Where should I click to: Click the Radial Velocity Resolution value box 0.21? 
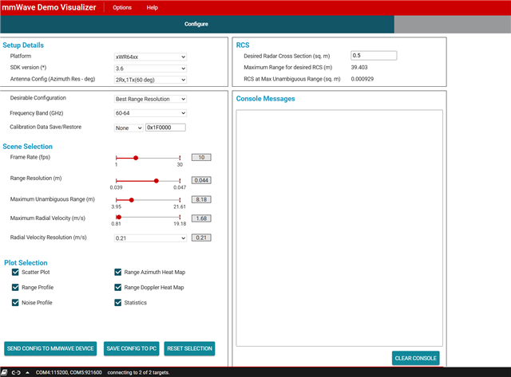[x=201, y=238]
